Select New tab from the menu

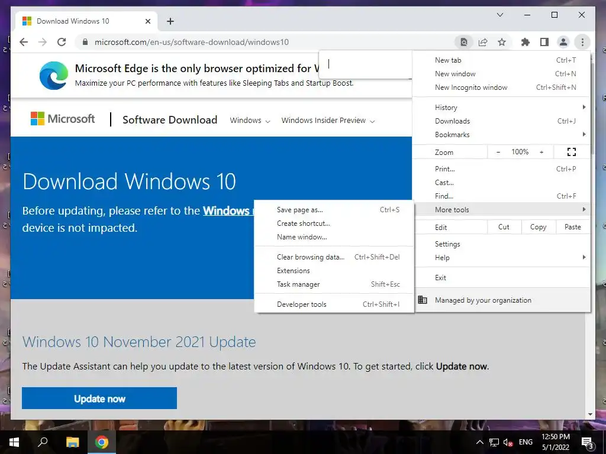click(x=501, y=60)
